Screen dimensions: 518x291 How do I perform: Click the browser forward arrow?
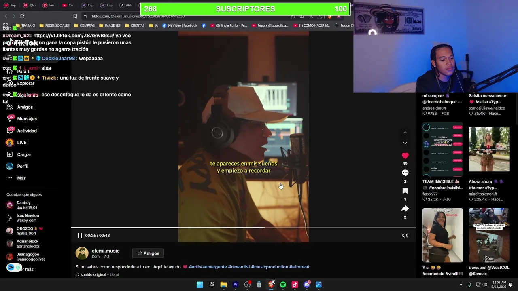(x=14, y=16)
